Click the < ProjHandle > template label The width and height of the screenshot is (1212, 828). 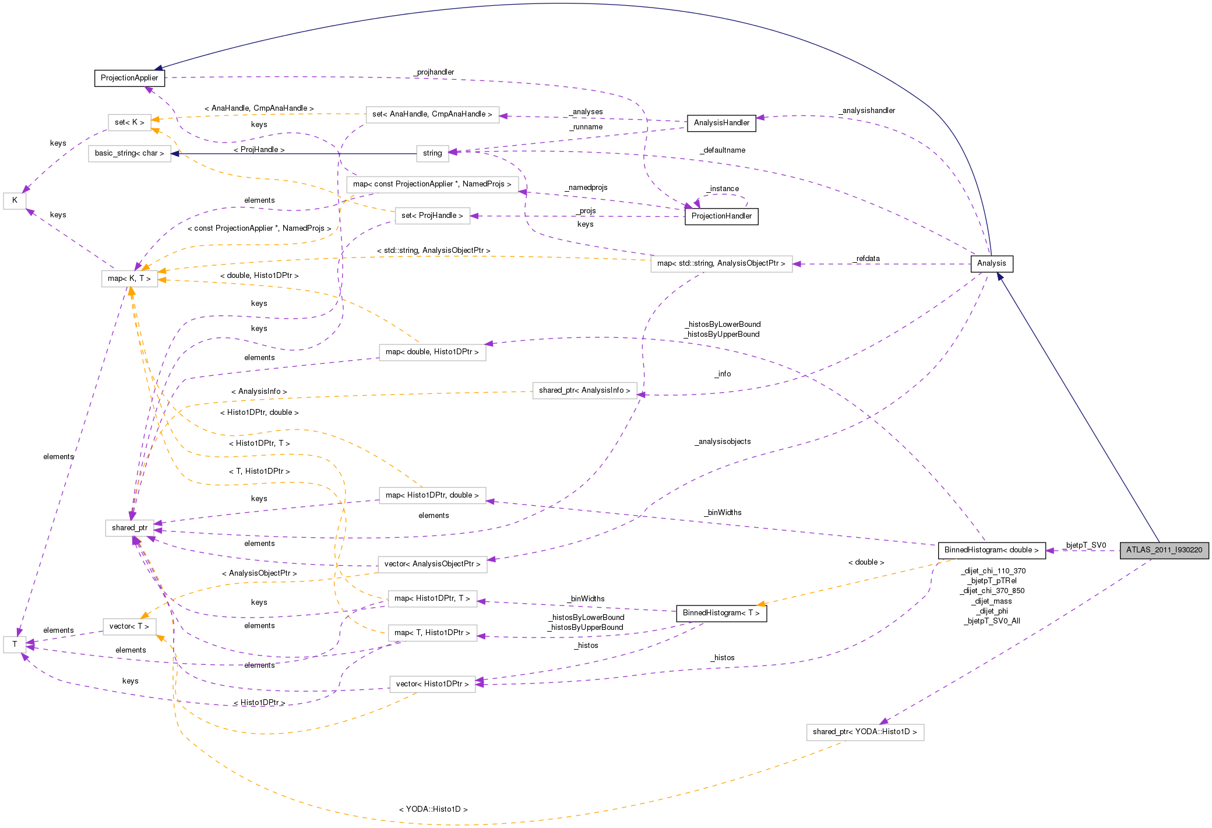click(259, 150)
